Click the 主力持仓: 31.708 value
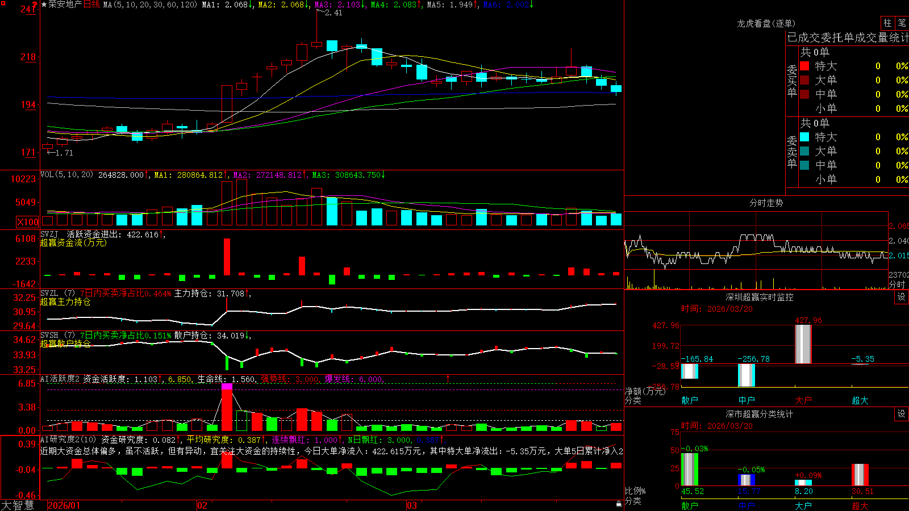The image size is (909, 511). coord(209,294)
